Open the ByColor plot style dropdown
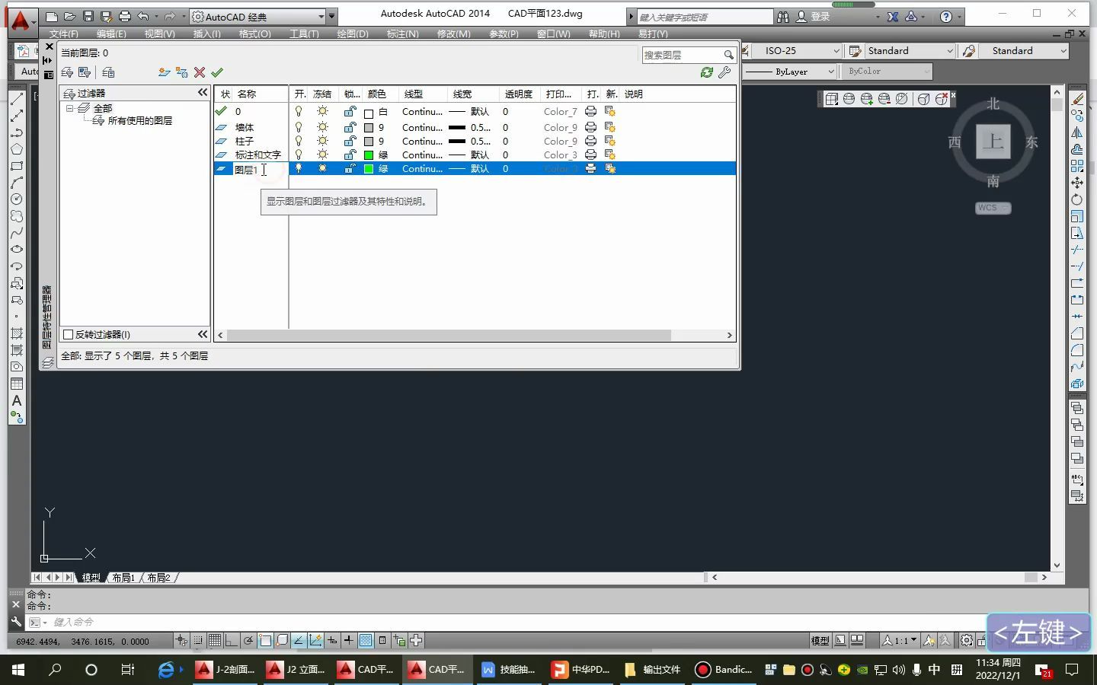Screen dimensions: 1097x685 click(926, 72)
